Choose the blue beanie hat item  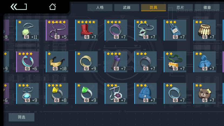tap(145, 93)
